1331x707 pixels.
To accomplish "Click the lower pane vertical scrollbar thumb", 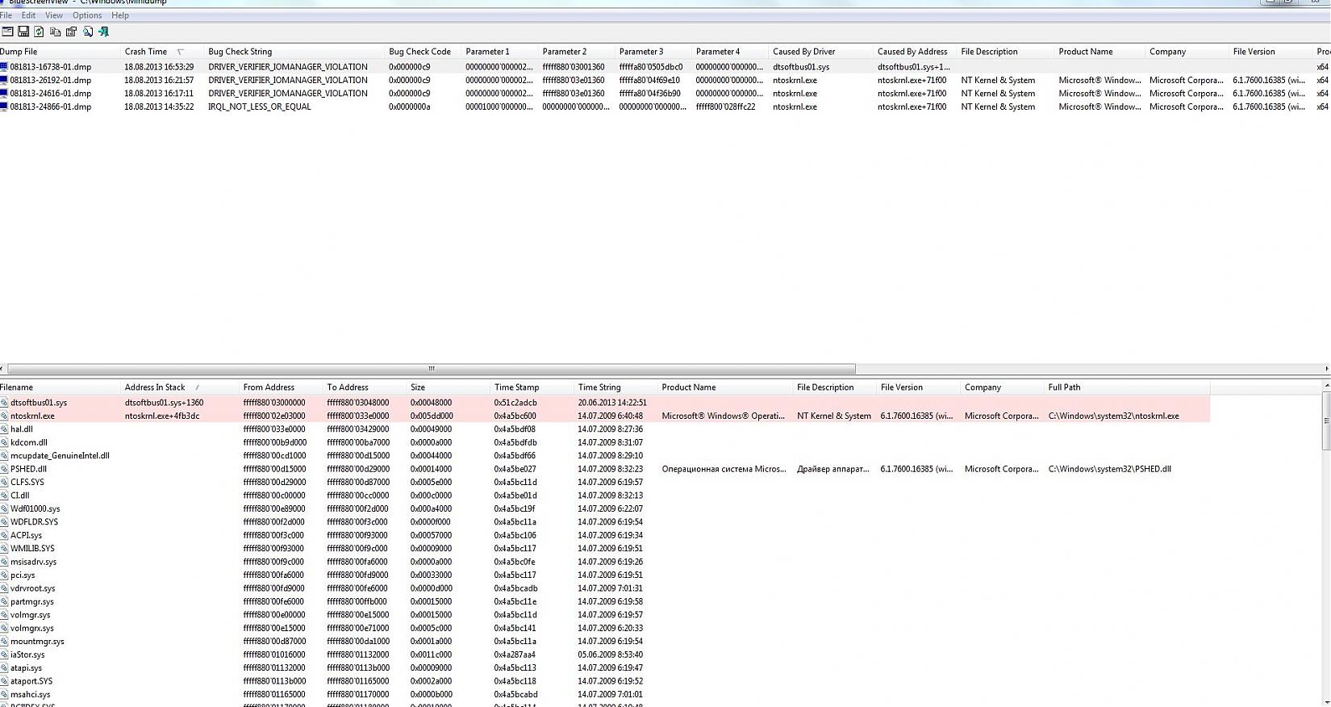I will click(1327, 421).
